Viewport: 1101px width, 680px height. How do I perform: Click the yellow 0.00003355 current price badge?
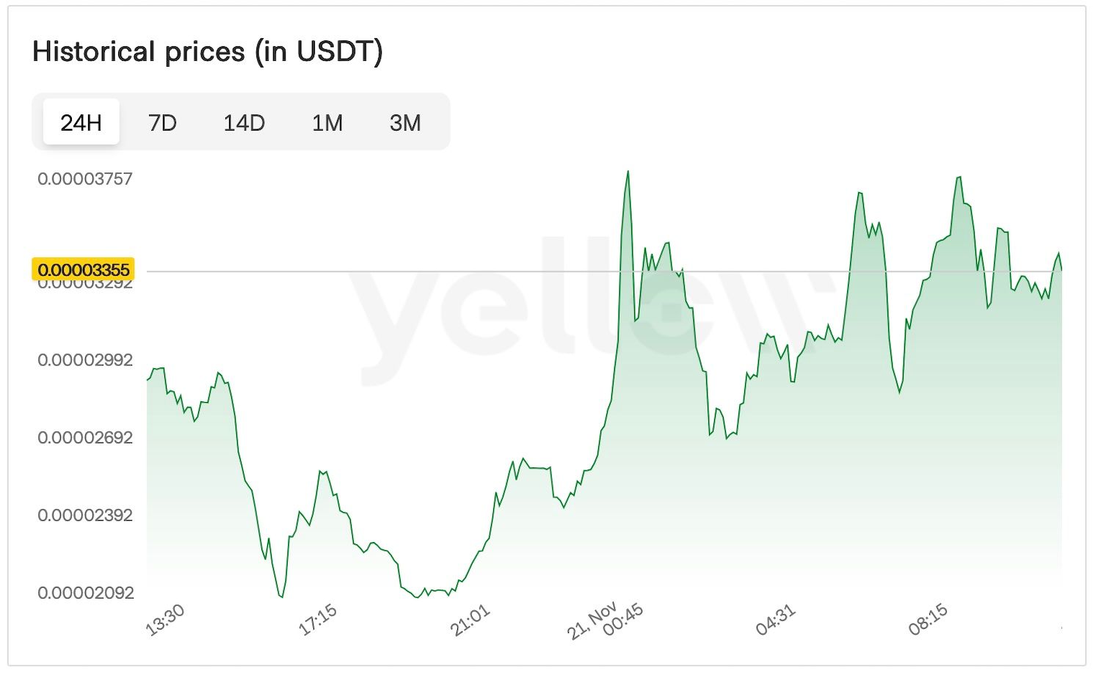pyautogui.click(x=83, y=269)
